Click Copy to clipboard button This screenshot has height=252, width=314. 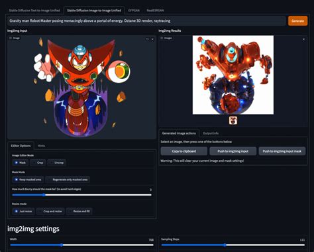click(x=183, y=151)
